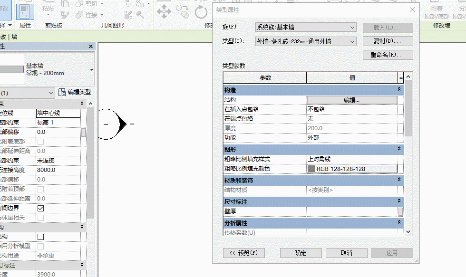
Task: Collapse the 材质和装饰 parameter group
Action: click(x=399, y=179)
